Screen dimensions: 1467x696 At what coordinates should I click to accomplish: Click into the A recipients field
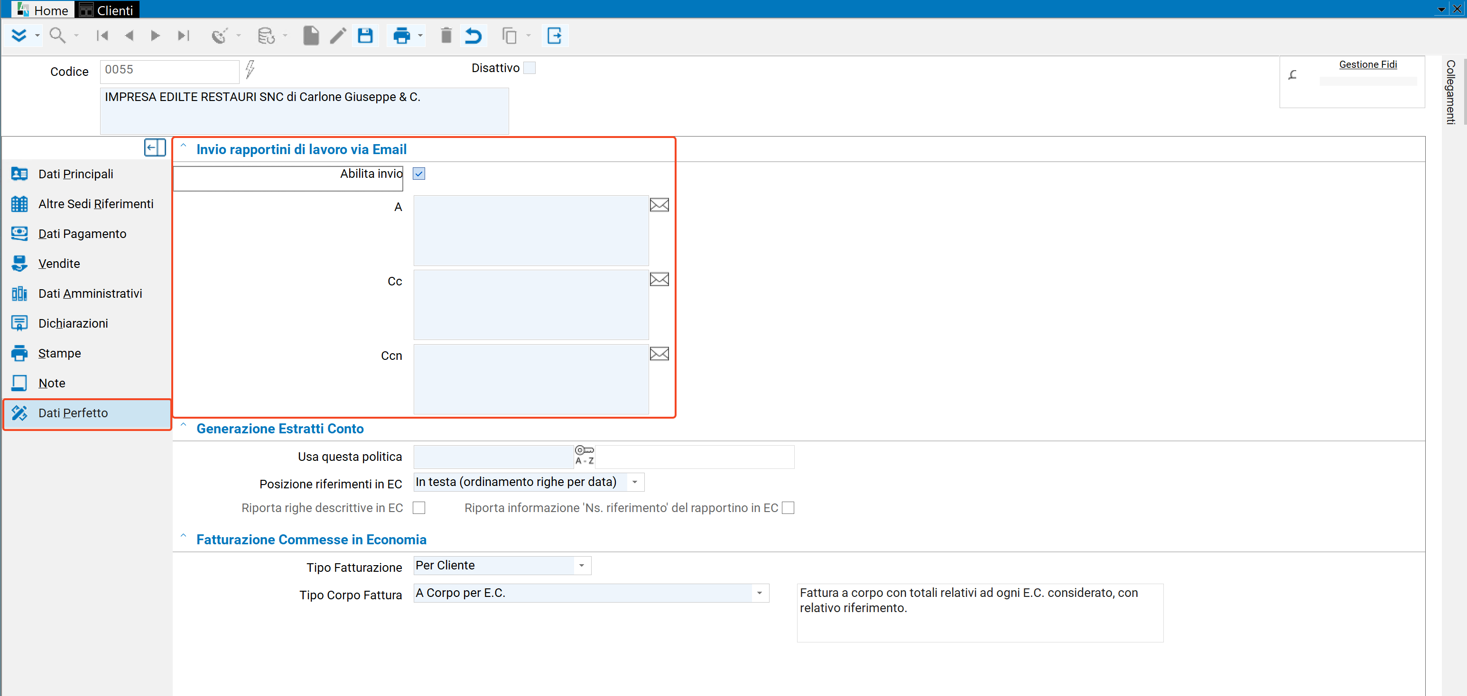[x=531, y=230]
